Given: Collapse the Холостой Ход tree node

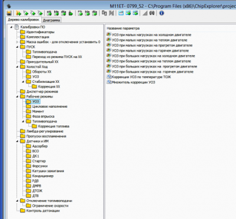Looking at the screenshot, I should tap(17, 67).
